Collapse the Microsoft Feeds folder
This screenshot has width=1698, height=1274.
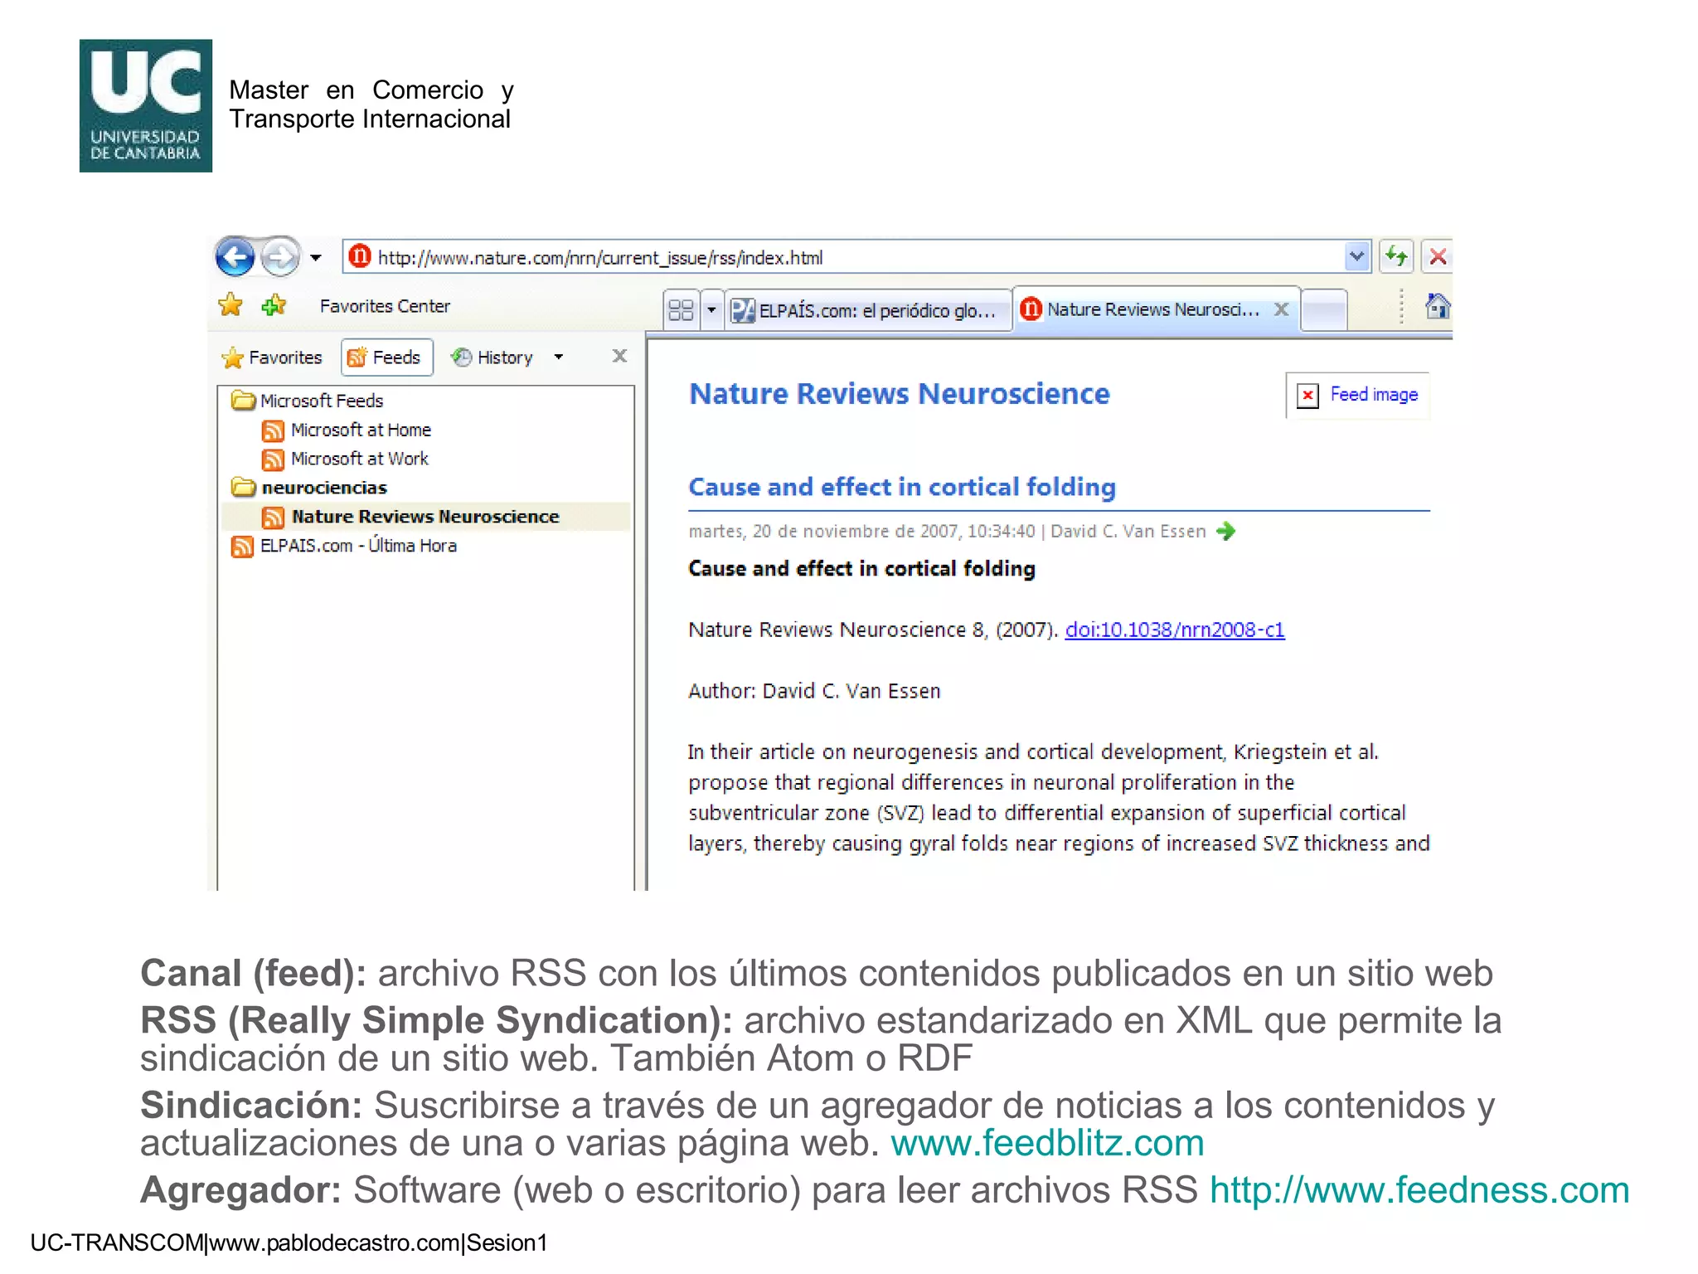tap(307, 401)
